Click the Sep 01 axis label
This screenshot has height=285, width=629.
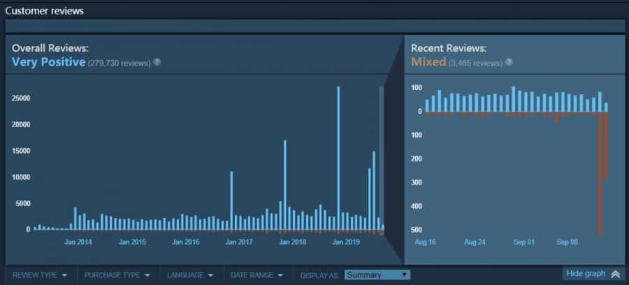(524, 242)
